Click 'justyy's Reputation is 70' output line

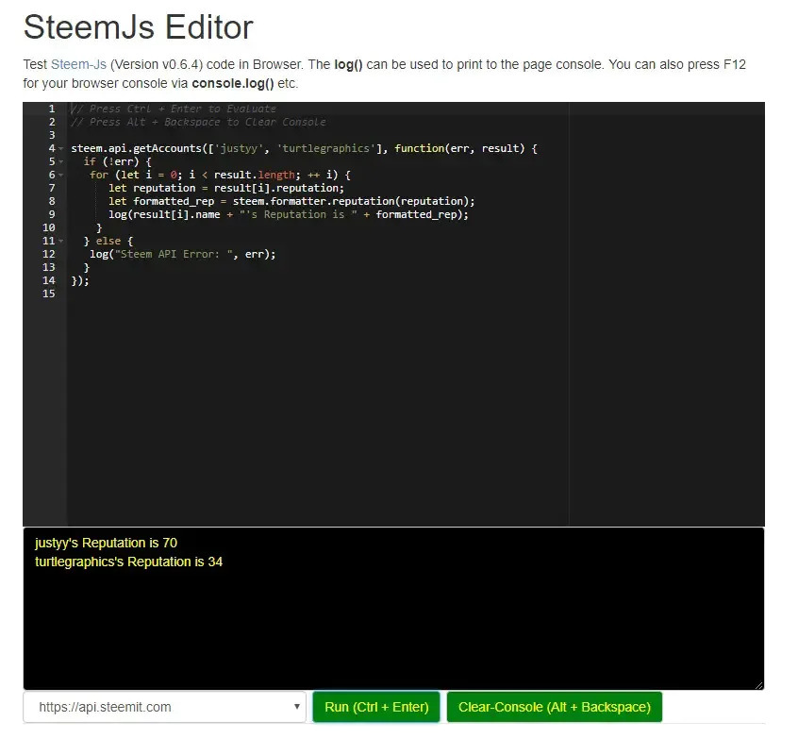(106, 543)
